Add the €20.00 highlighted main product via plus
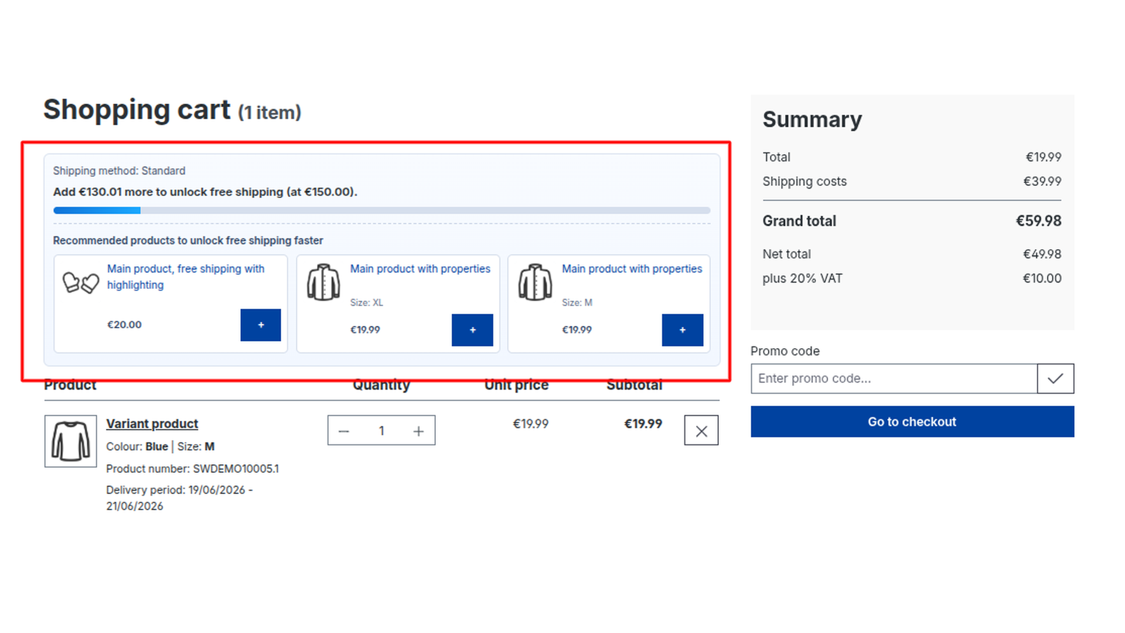 pyautogui.click(x=260, y=325)
